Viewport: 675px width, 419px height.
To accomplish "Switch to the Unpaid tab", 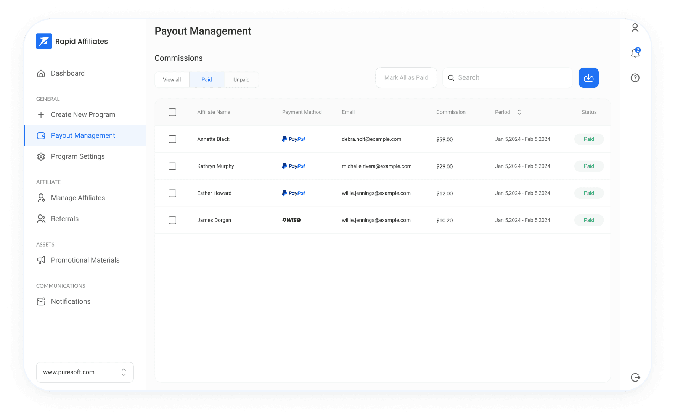I will coord(241,80).
